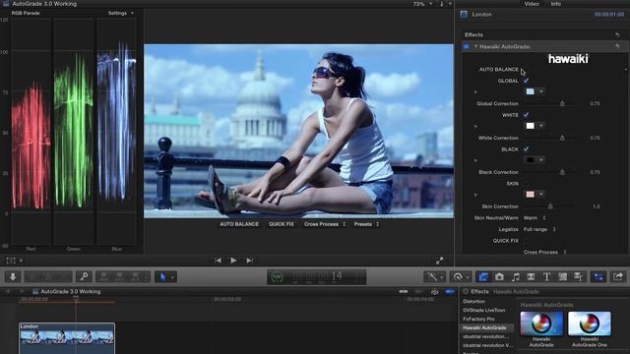Toggle skimming in the timeline header
The image size is (630, 354).
(x=404, y=291)
